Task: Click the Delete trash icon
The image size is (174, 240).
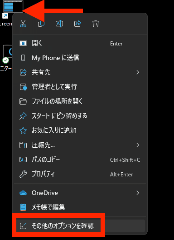Action: pos(96,24)
